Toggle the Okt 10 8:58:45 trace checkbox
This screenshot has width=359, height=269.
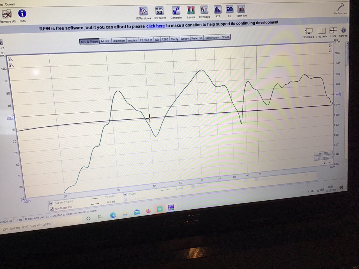click(51, 203)
